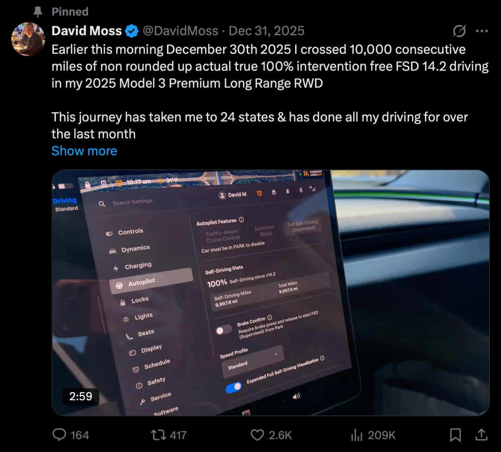501x452 pixels.
Task: Tap the HomeLink garage icon
Action: (x=274, y=193)
